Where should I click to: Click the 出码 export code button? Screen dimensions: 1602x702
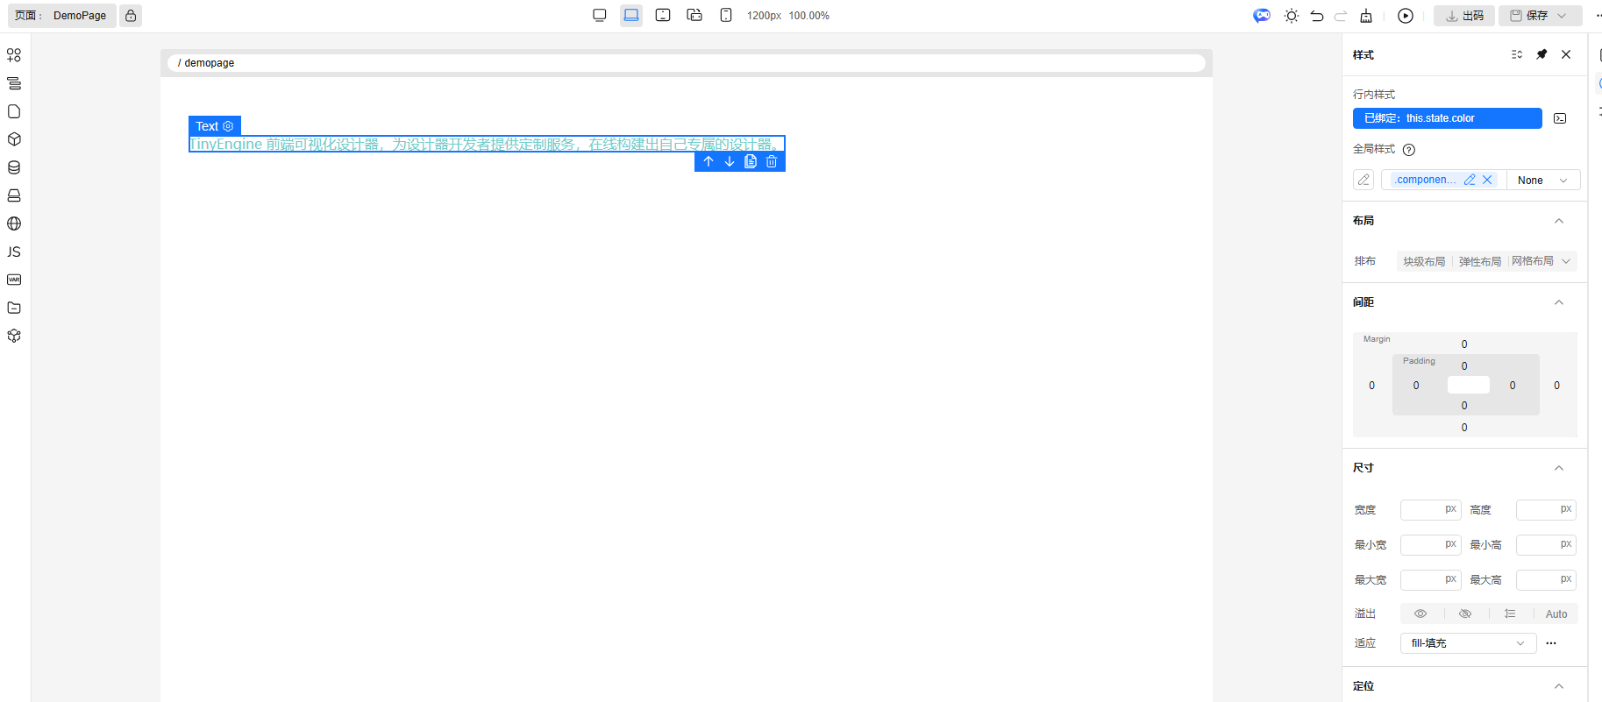click(1464, 16)
